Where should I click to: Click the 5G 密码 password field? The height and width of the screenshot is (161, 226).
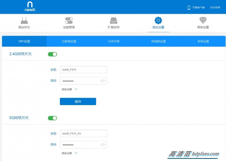[x=83, y=145]
